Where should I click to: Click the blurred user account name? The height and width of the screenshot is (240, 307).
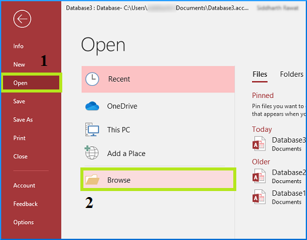point(277,8)
